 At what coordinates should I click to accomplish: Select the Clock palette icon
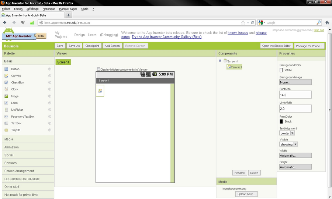pyautogui.click(x=6, y=89)
